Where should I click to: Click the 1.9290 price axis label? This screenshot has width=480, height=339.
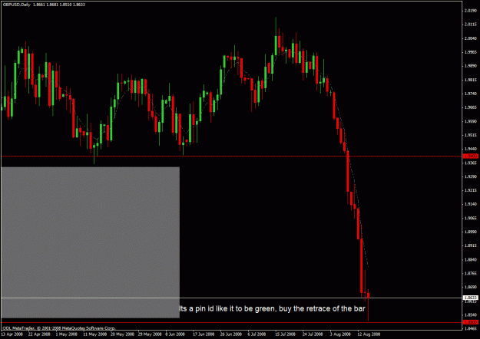pos(469,176)
